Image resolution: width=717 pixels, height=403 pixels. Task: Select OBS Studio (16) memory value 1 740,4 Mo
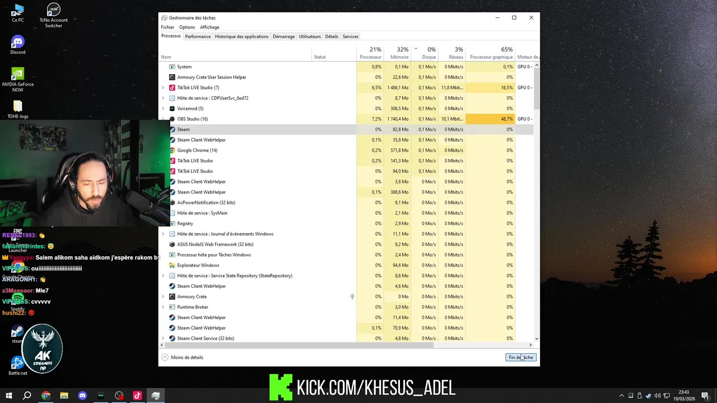point(398,119)
